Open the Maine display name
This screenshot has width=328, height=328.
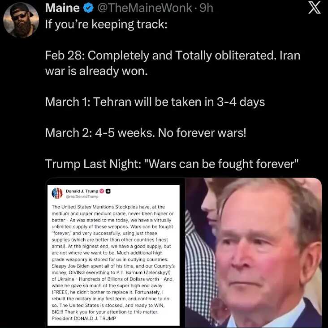(62, 8)
